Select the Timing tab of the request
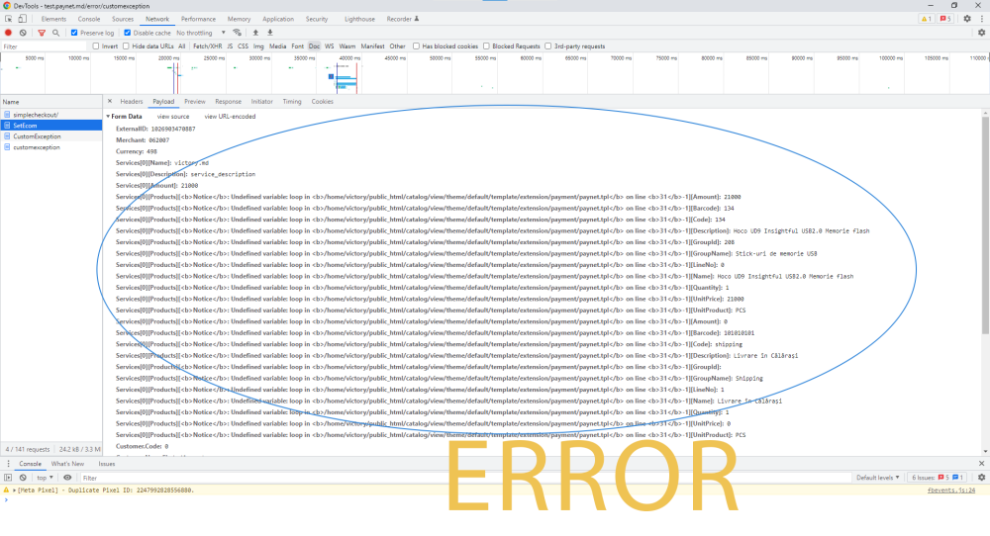The height and width of the screenshot is (536, 990). click(292, 102)
